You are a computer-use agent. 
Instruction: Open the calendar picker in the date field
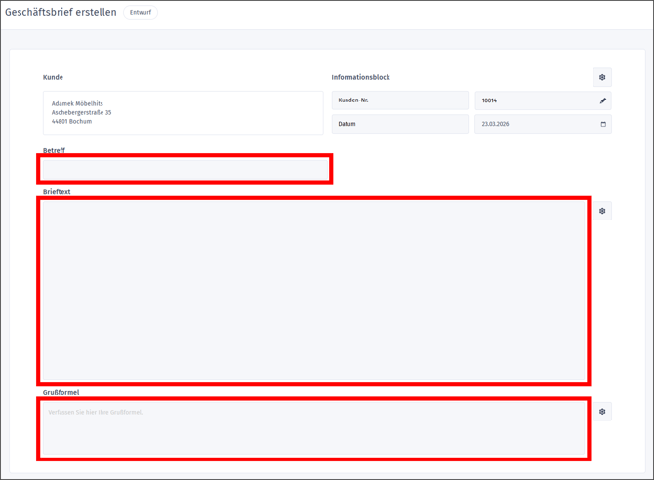(x=602, y=124)
